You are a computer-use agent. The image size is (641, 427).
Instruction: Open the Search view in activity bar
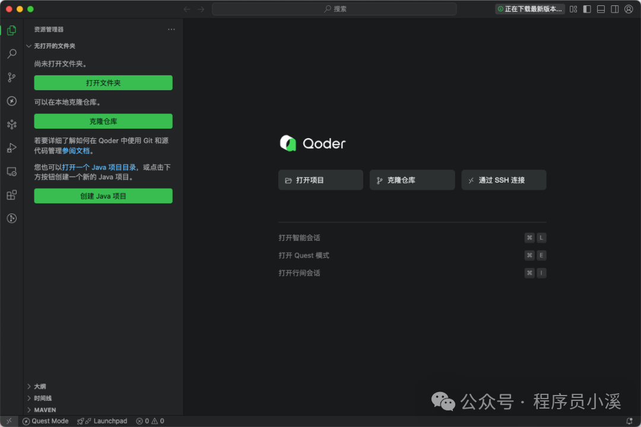[x=11, y=54]
